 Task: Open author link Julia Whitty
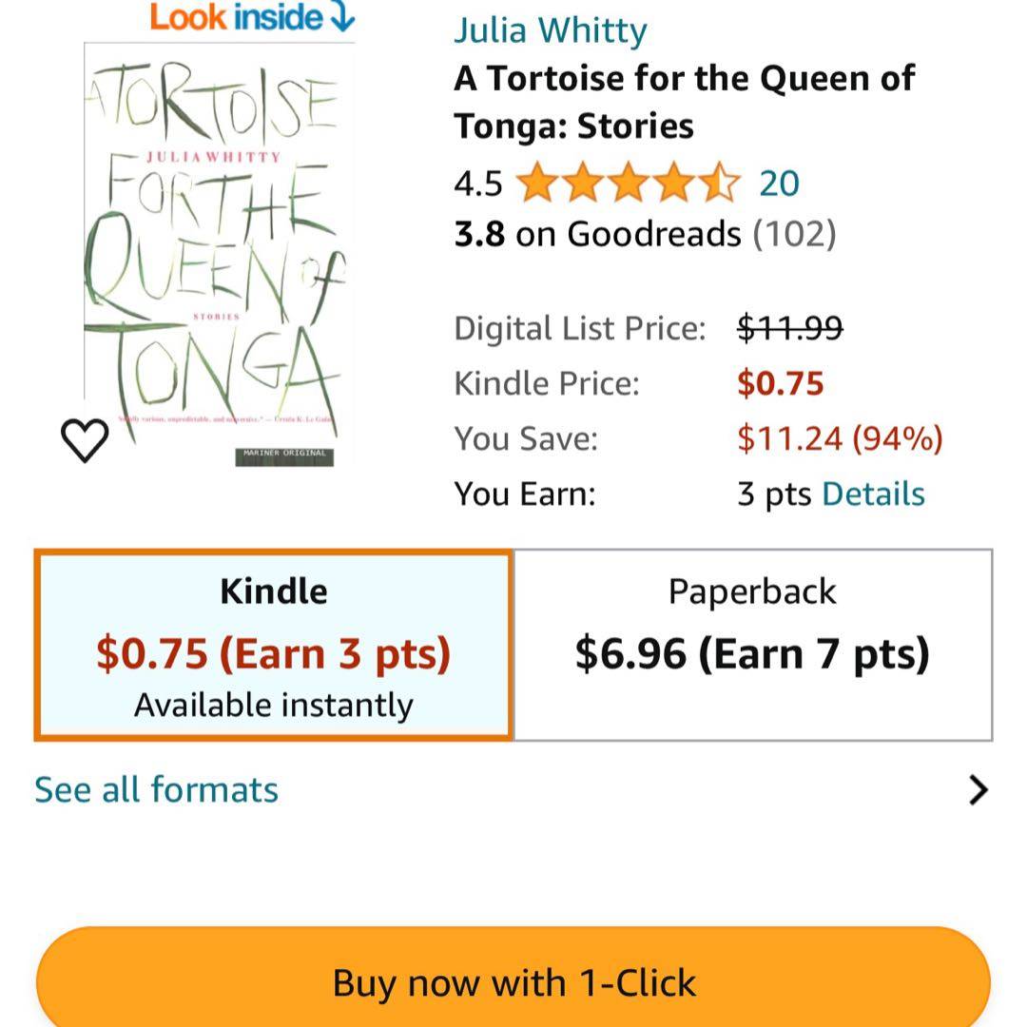[x=550, y=29]
